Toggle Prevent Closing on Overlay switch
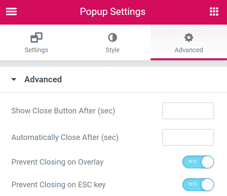Image resolution: width=227 pixels, height=196 pixels. coord(198,162)
